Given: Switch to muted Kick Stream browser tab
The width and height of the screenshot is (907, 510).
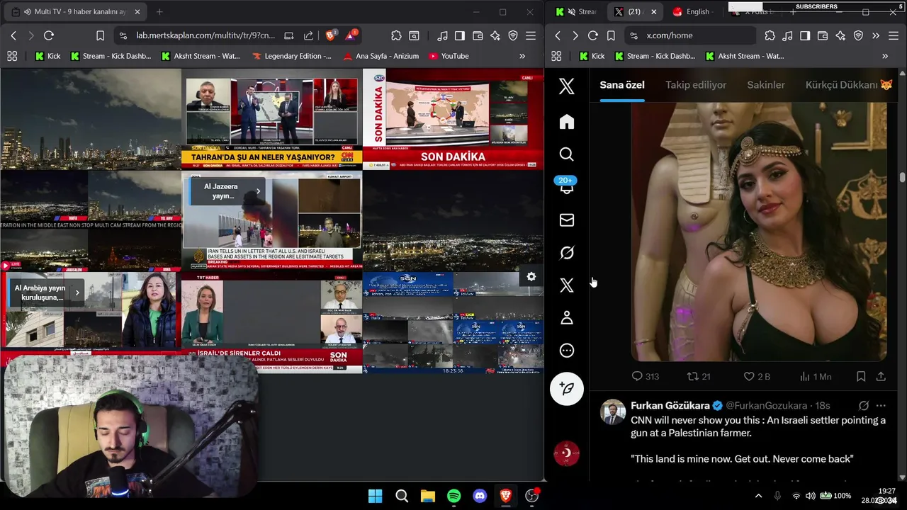Looking at the screenshot, I should click(x=578, y=12).
